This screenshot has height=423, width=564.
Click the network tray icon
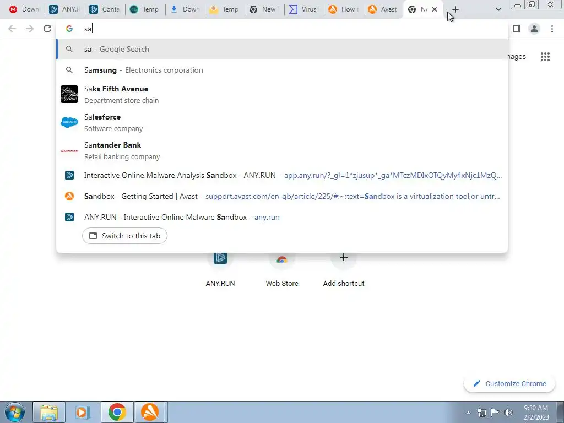click(481, 413)
